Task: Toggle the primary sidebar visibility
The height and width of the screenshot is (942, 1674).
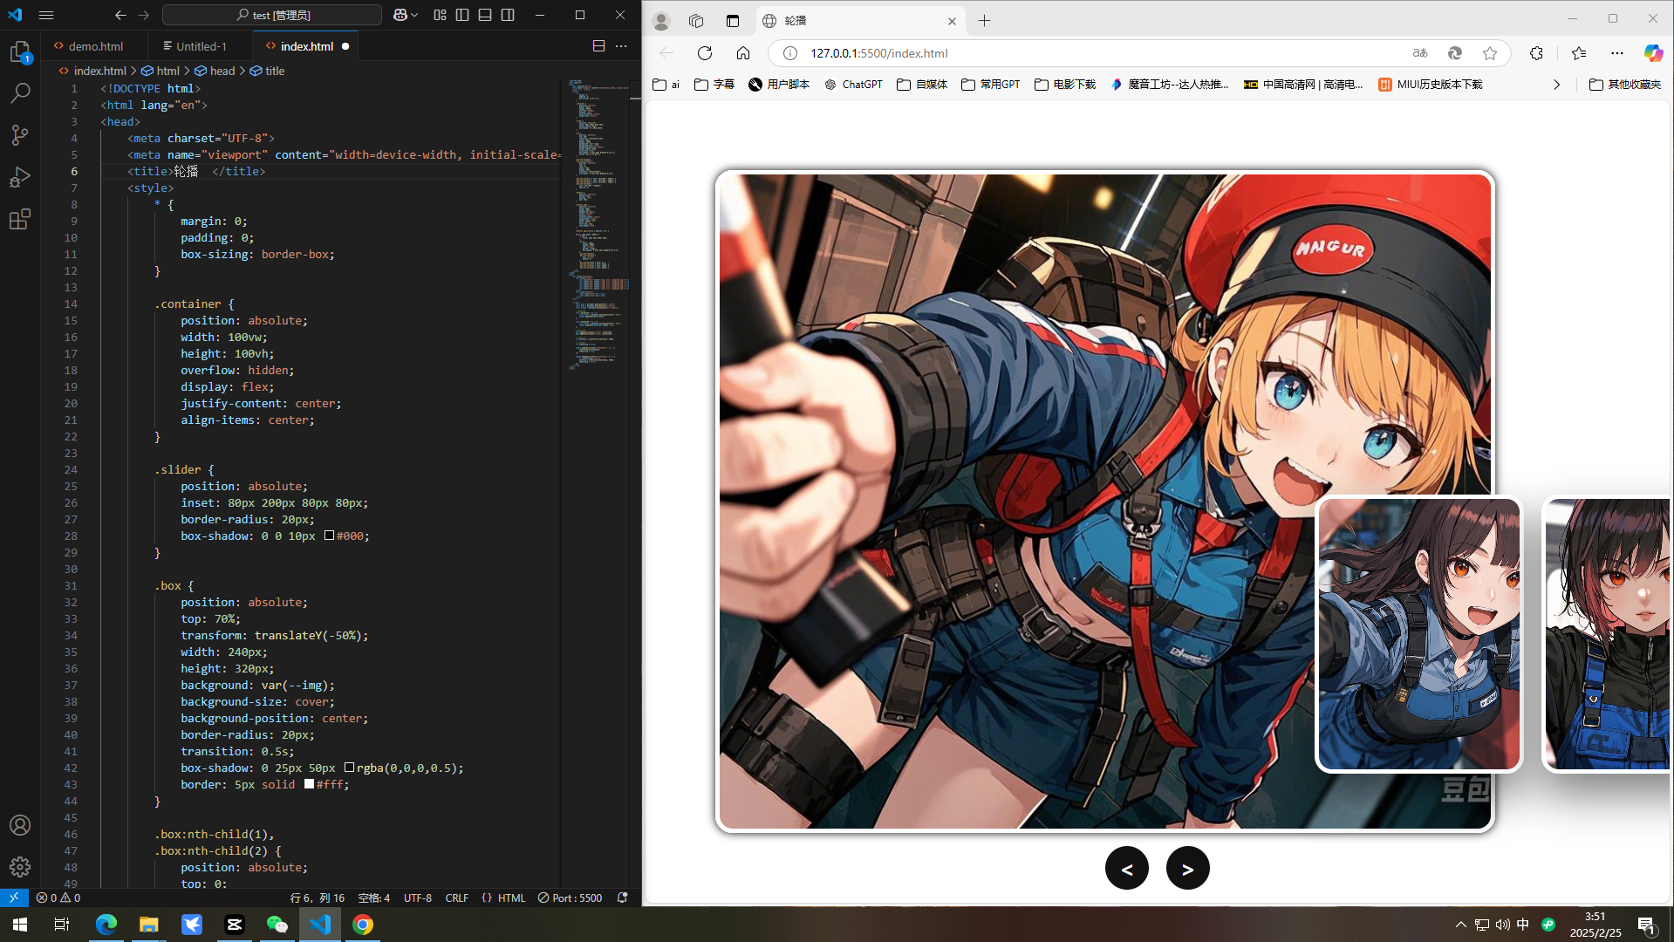Action: (462, 15)
